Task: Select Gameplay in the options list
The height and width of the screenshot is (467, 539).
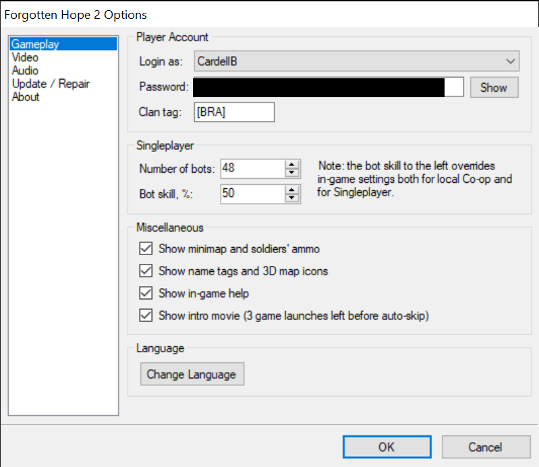Action: [35, 45]
